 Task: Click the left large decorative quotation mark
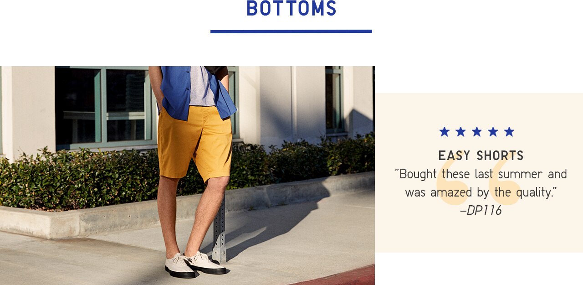tap(453, 178)
